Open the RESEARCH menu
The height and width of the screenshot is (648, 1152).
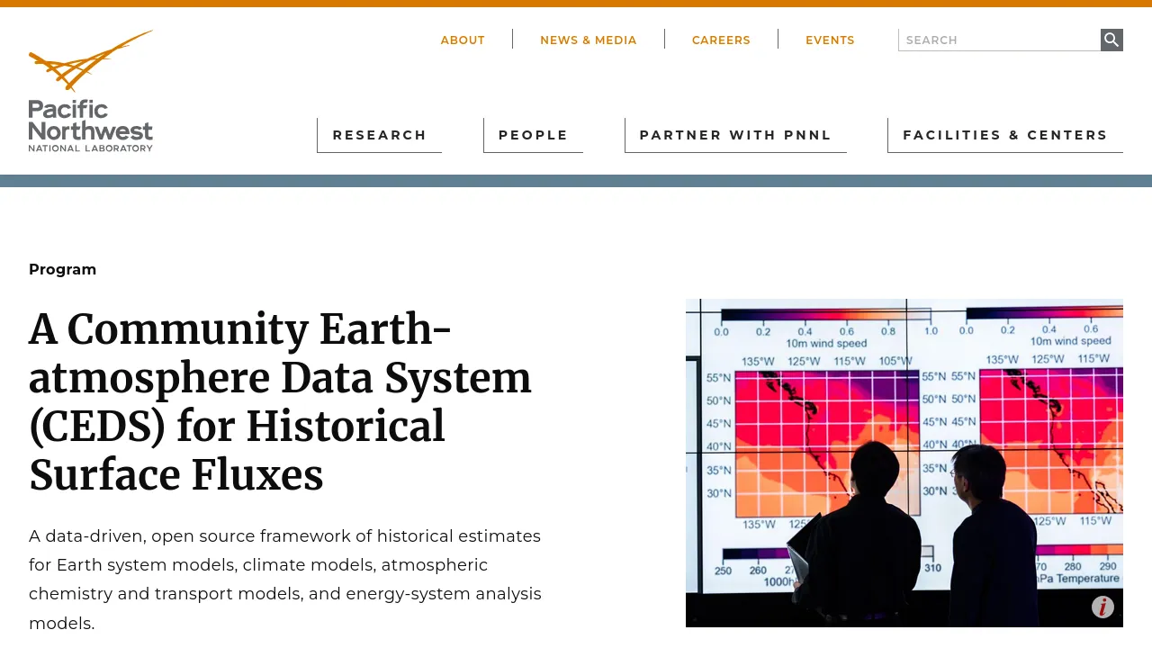click(x=379, y=135)
